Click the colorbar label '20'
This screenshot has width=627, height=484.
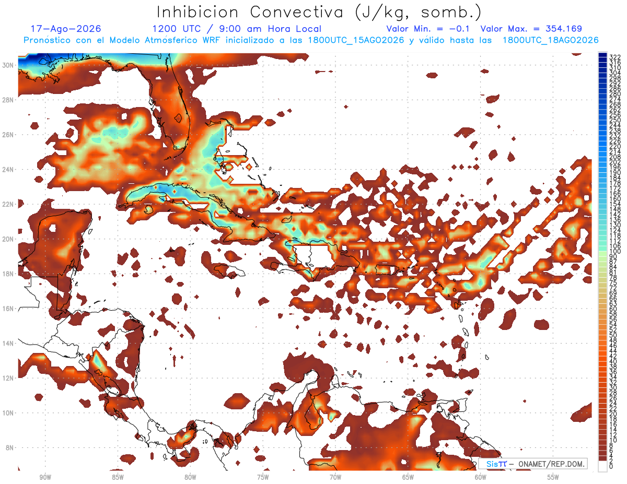point(613,414)
